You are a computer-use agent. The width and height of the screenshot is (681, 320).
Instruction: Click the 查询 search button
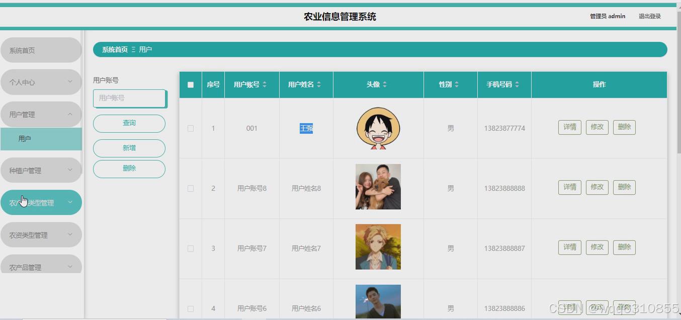[129, 123]
